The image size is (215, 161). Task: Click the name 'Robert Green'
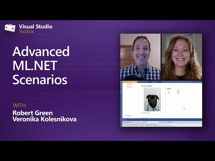coord(33,113)
